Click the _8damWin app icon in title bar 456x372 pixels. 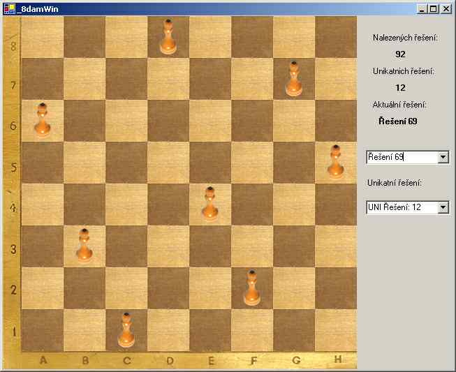click(9, 9)
